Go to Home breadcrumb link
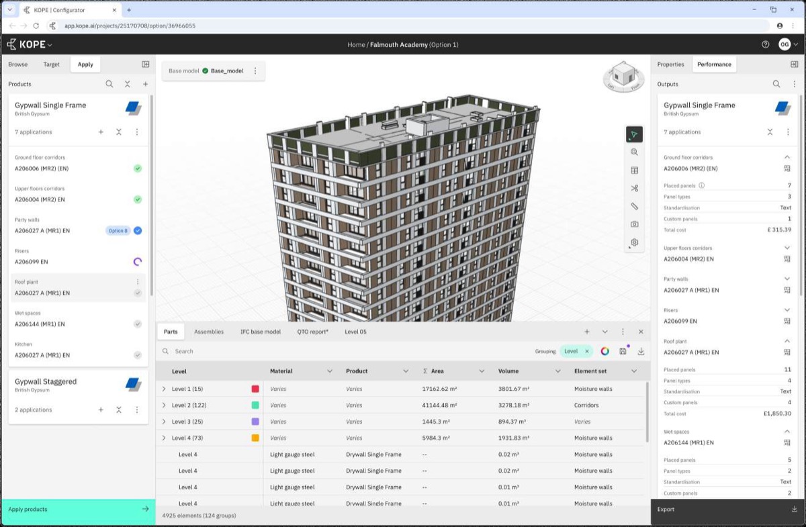 (x=356, y=44)
